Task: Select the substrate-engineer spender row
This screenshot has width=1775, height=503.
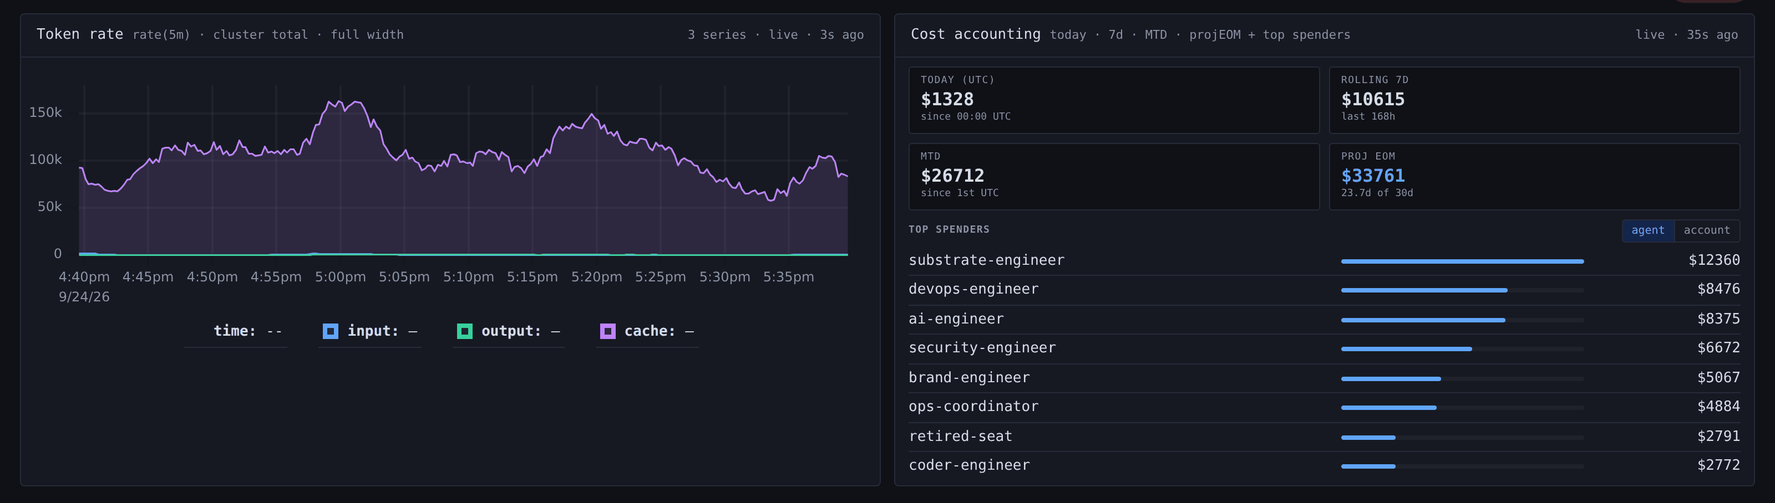Action: pos(1323,260)
